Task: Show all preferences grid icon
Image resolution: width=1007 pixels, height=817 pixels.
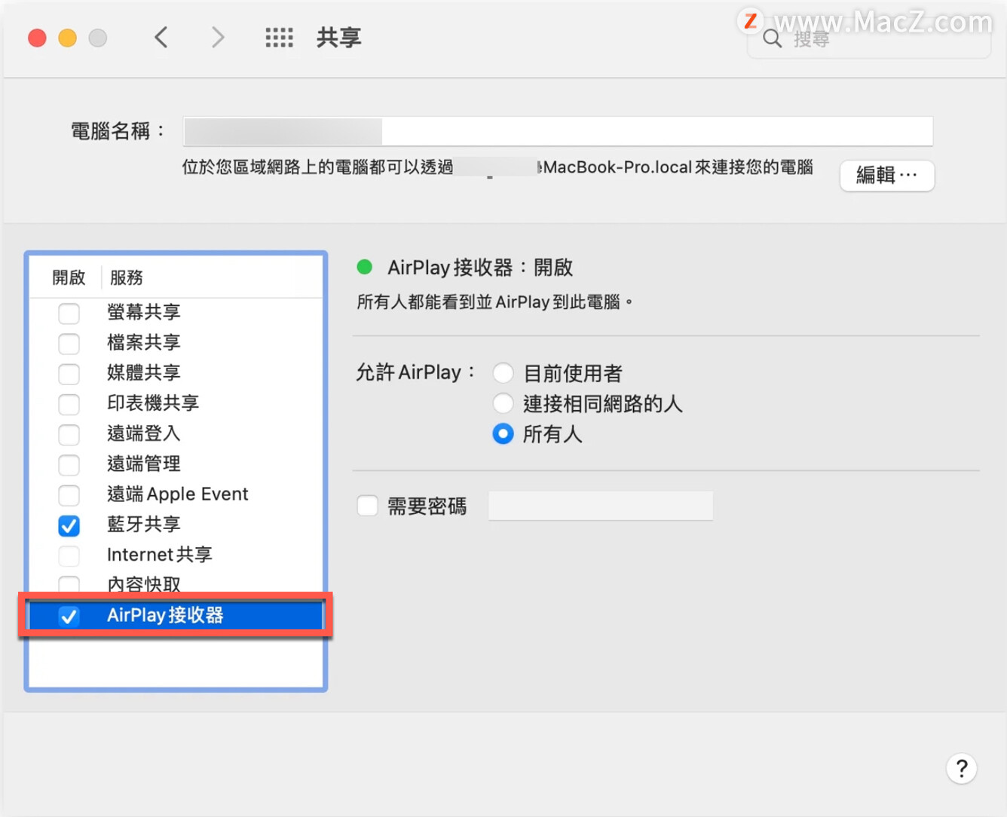Action: pyautogui.click(x=279, y=37)
